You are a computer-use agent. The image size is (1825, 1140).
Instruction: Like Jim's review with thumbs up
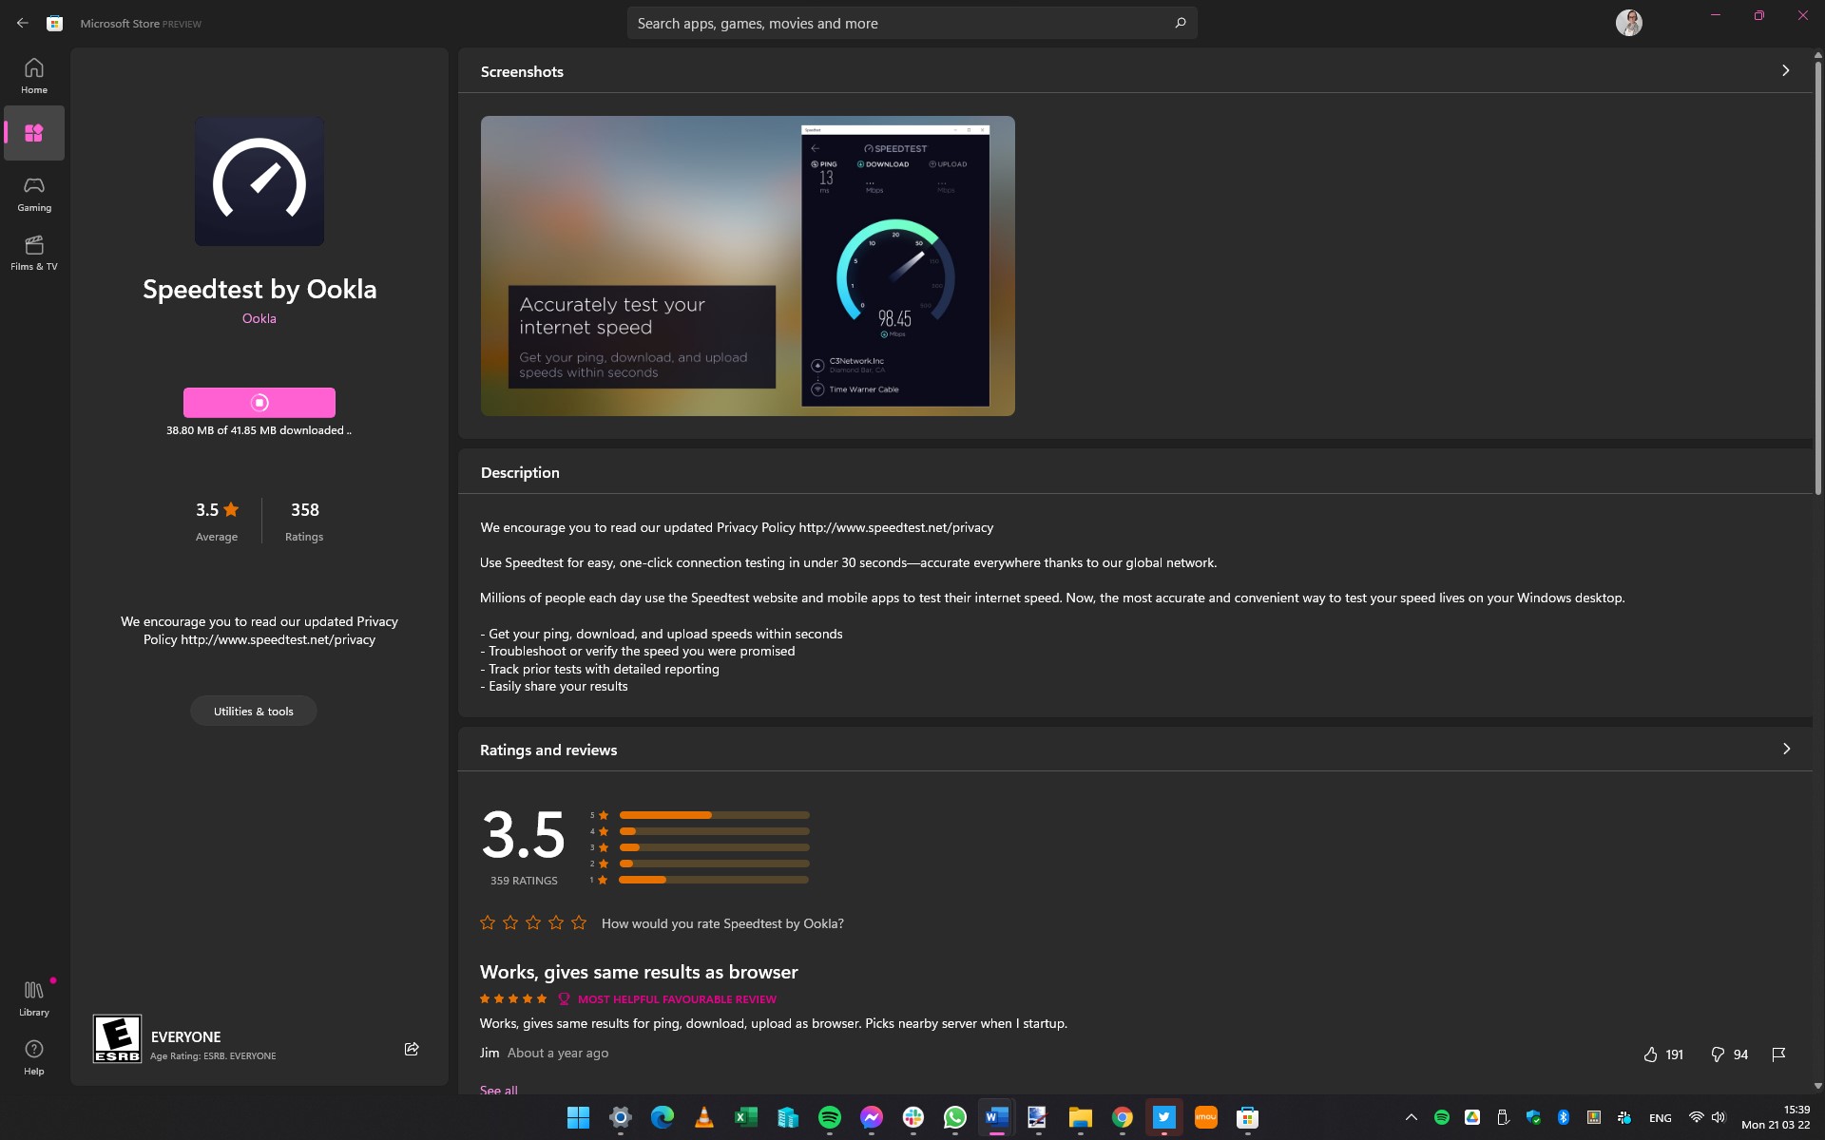click(1650, 1054)
